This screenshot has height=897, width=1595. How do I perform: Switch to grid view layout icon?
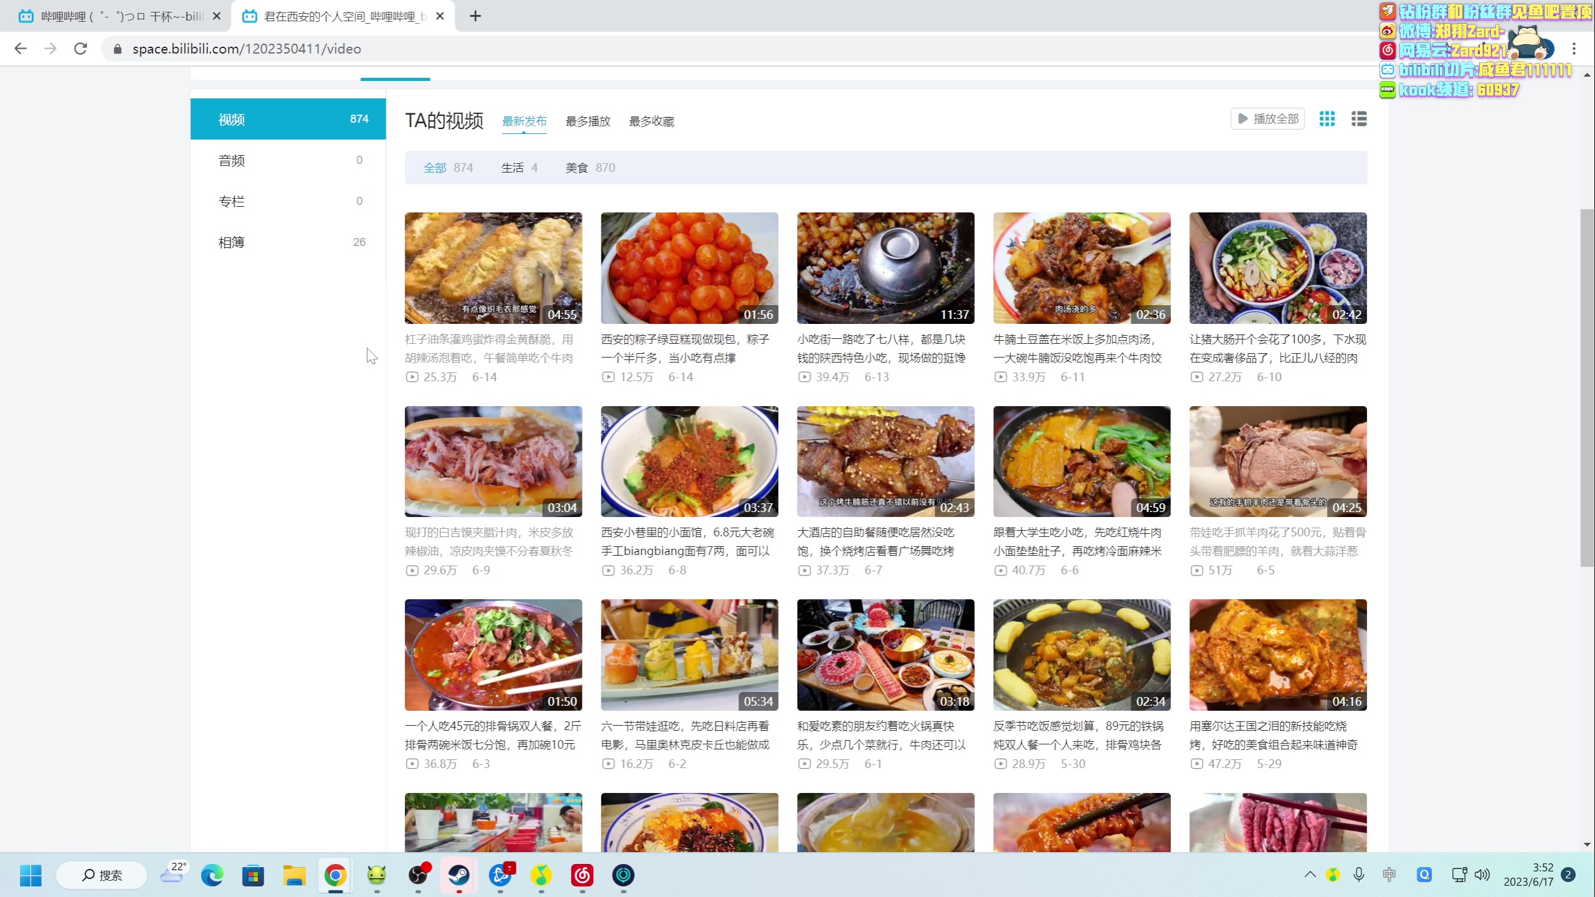point(1326,118)
